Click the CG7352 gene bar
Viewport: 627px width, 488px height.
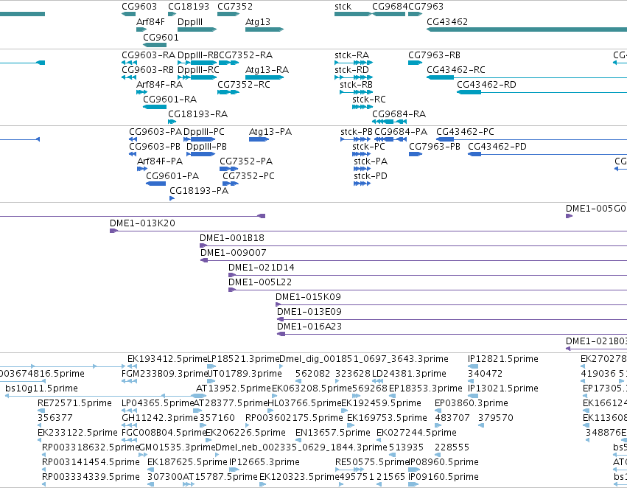click(228, 14)
